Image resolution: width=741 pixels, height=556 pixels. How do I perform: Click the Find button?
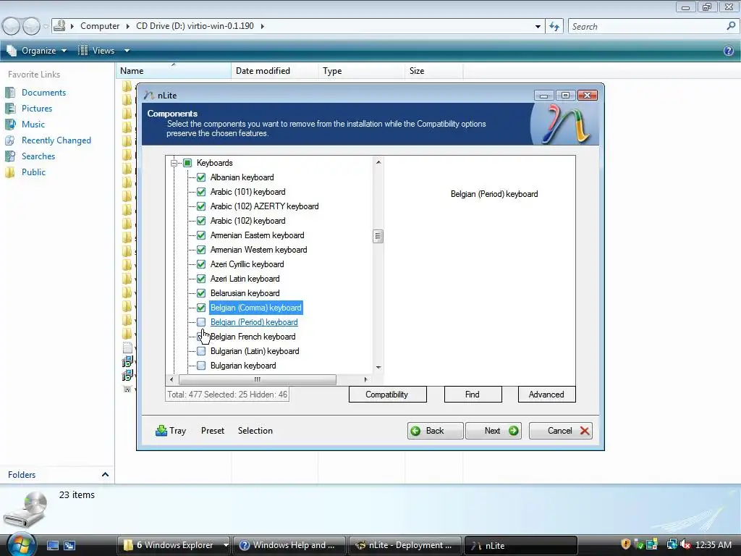(x=473, y=395)
